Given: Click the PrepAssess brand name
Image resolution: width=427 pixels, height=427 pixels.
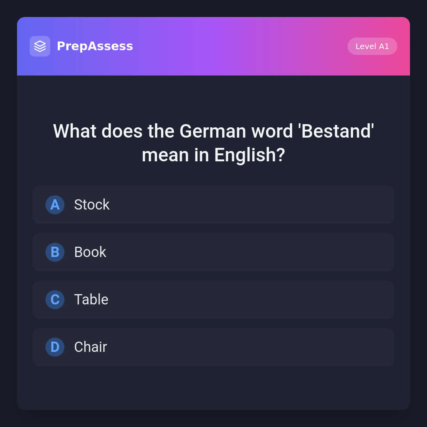Looking at the screenshot, I should tap(95, 46).
